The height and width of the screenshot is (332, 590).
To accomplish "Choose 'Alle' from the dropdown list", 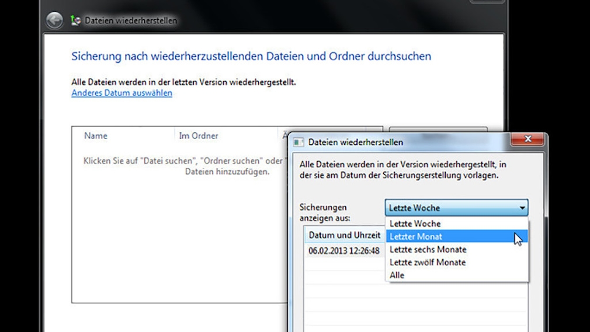I will pos(457,275).
